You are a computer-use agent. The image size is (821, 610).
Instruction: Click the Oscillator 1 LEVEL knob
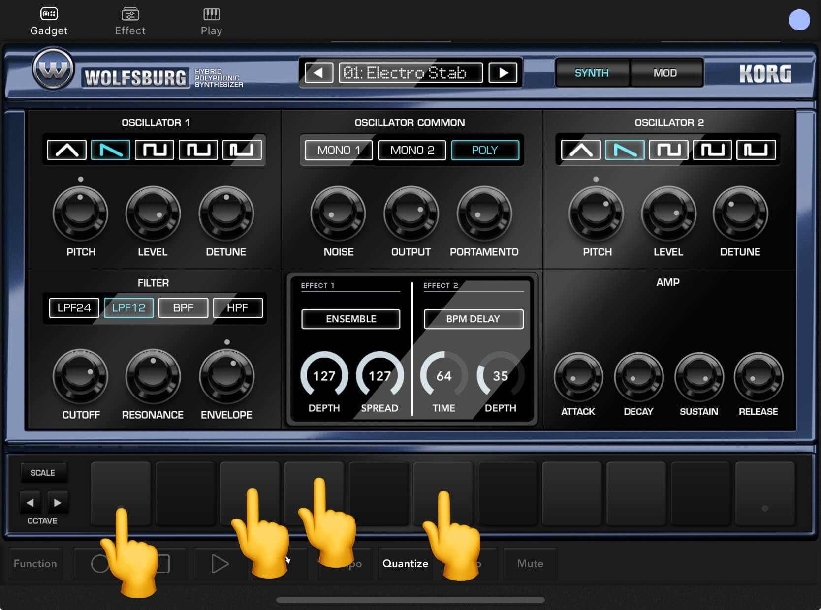point(153,213)
